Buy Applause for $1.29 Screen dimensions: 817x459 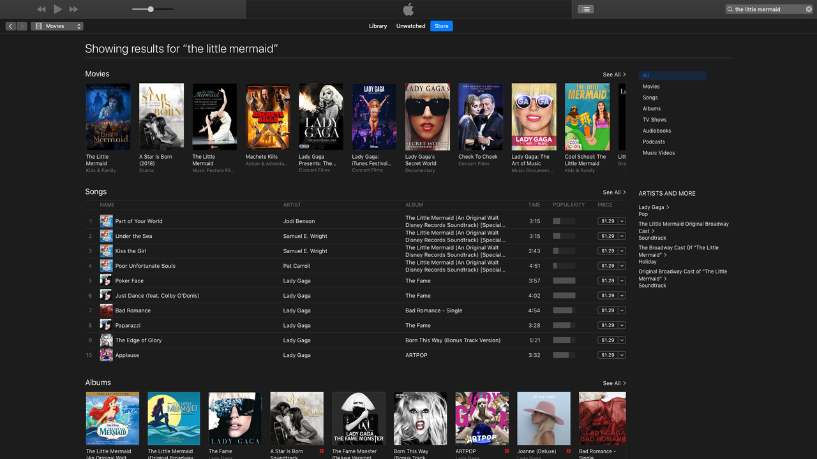coord(608,355)
